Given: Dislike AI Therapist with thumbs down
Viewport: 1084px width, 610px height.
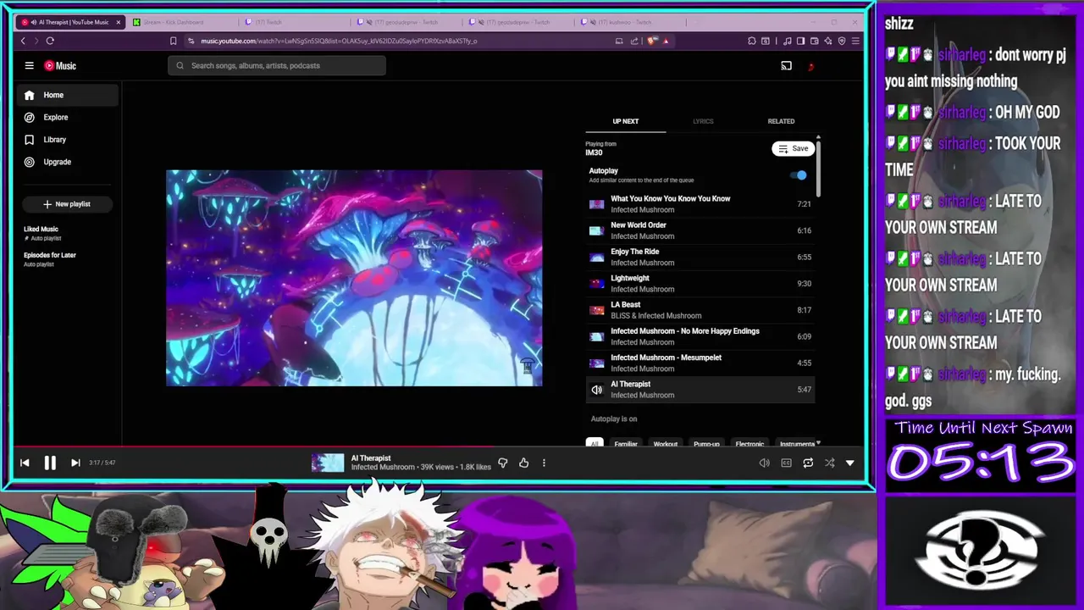Looking at the screenshot, I should point(503,463).
